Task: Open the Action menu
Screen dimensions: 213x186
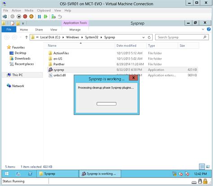Action: pyautogui.click(x=16, y=10)
